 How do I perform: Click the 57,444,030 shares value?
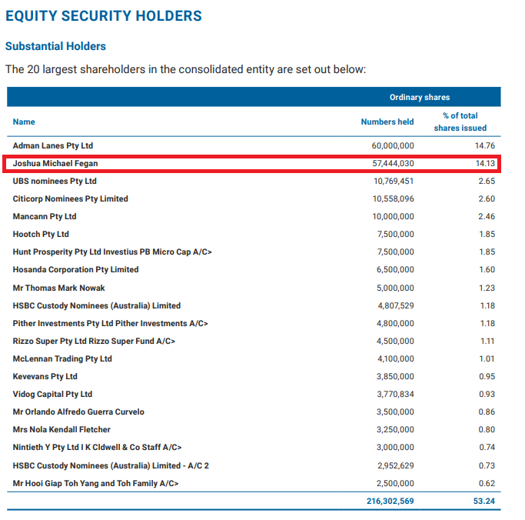point(393,163)
